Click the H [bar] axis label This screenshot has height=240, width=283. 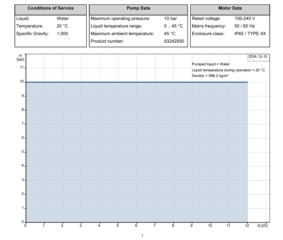click(x=20, y=58)
